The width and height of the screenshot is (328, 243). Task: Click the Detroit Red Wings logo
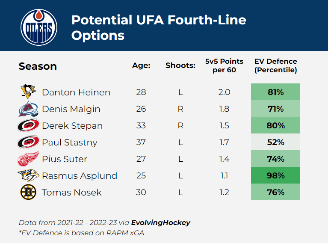coord(28,159)
